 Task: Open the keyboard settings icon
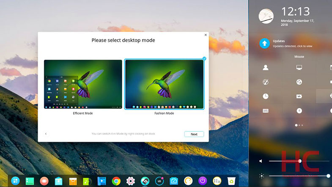[x=266, y=111]
